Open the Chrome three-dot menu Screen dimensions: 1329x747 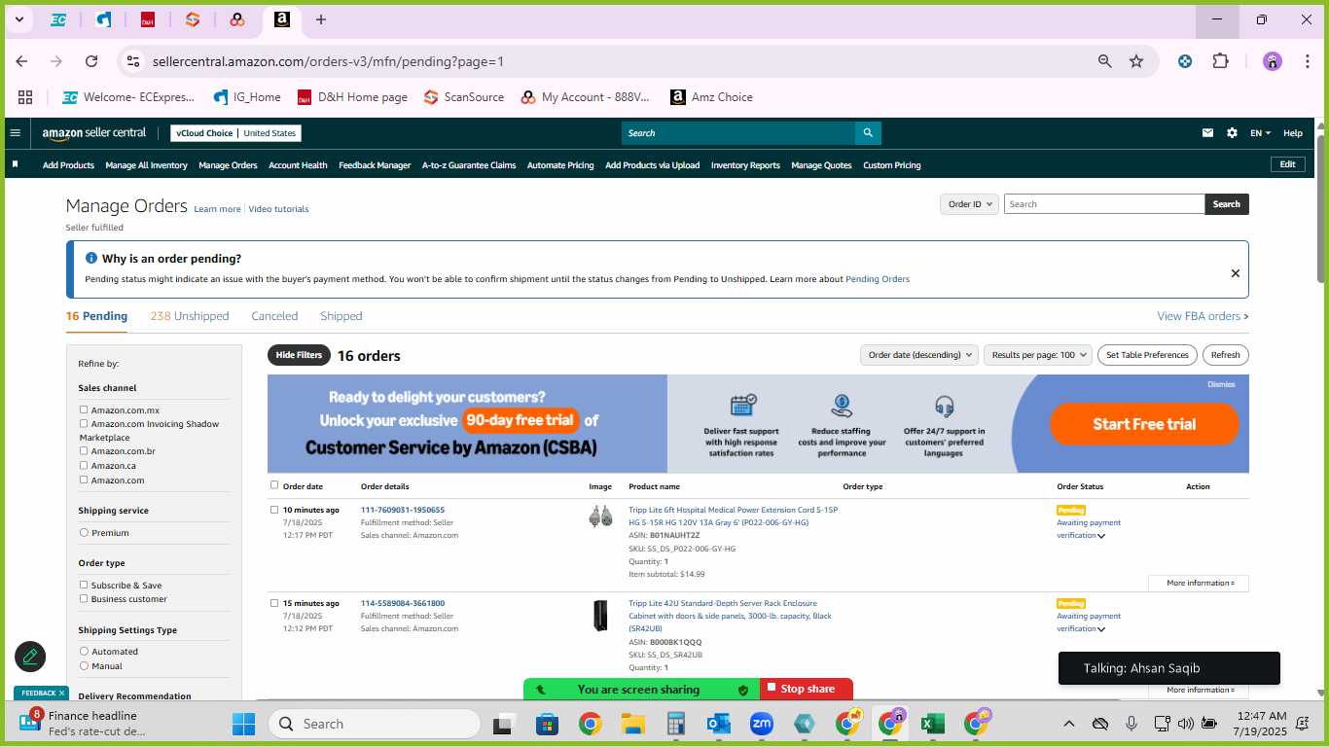click(1306, 61)
